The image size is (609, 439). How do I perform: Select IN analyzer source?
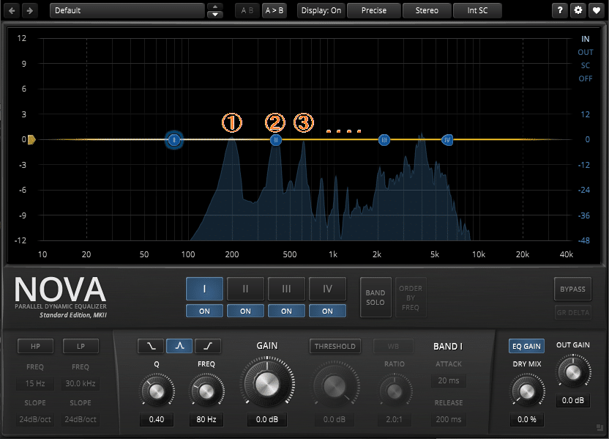point(586,39)
